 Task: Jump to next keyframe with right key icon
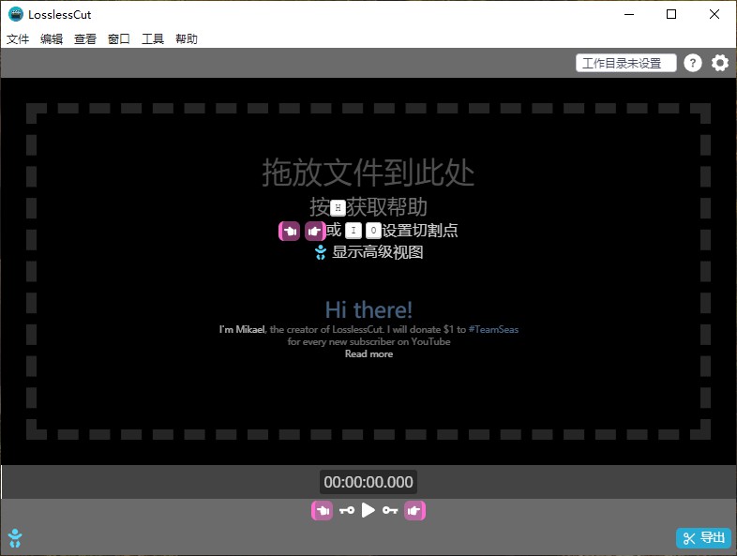[390, 510]
